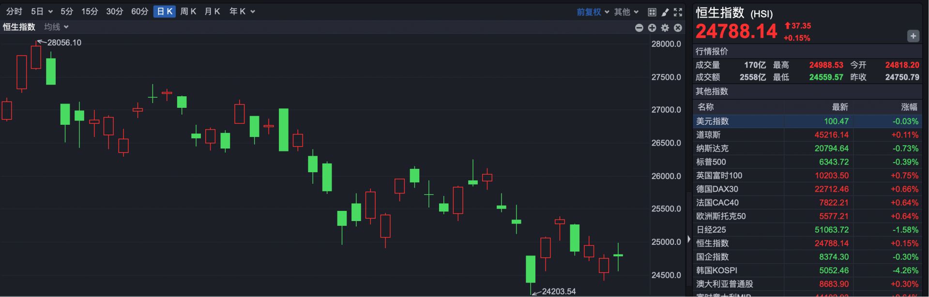The height and width of the screenshot is (297, 929).
Task: Open chart settings gear
Action: point(665,28)
